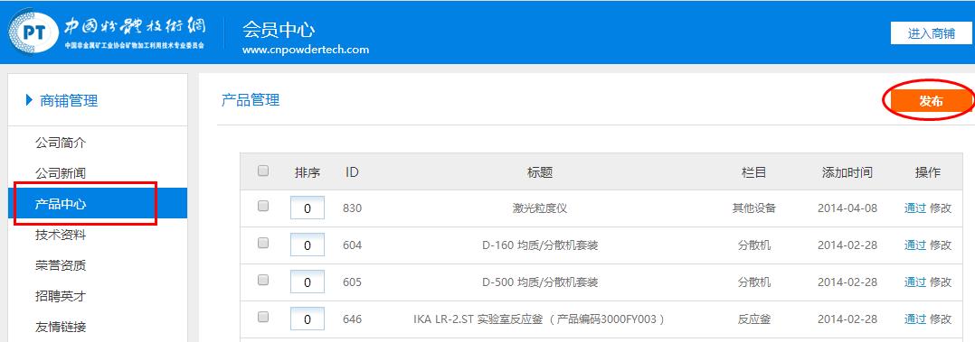Click 修改 link for 激光粒度仪 row
Viewport: 975px width, 342px height.
tap(941, 208)
